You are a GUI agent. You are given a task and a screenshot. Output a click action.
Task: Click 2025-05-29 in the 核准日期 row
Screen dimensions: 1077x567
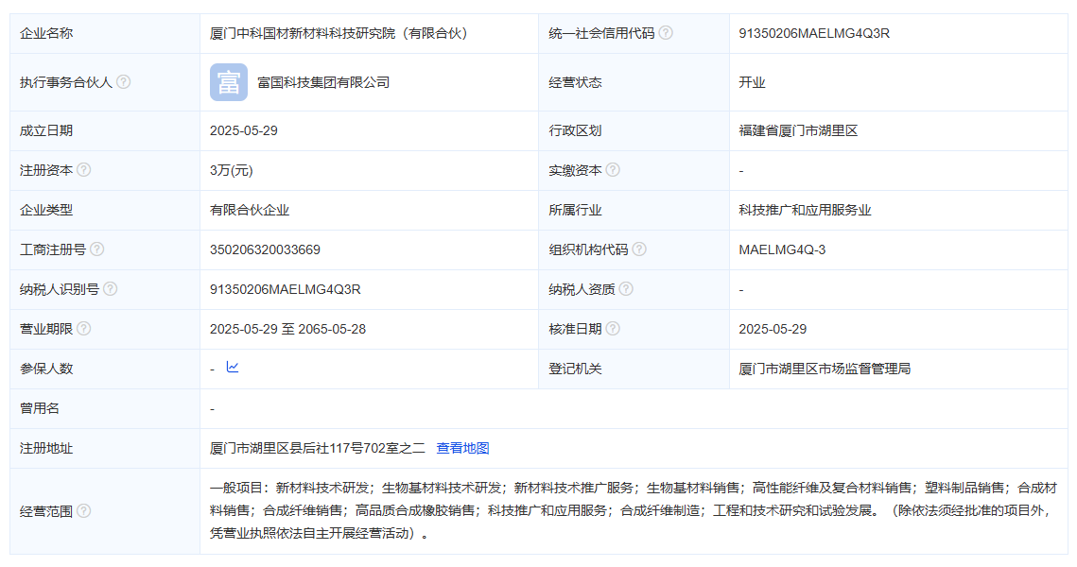click(773, 329)
